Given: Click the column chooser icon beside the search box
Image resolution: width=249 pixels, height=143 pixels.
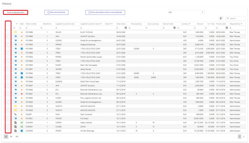Looking at the screenshot, I should [x=221, y=18].
